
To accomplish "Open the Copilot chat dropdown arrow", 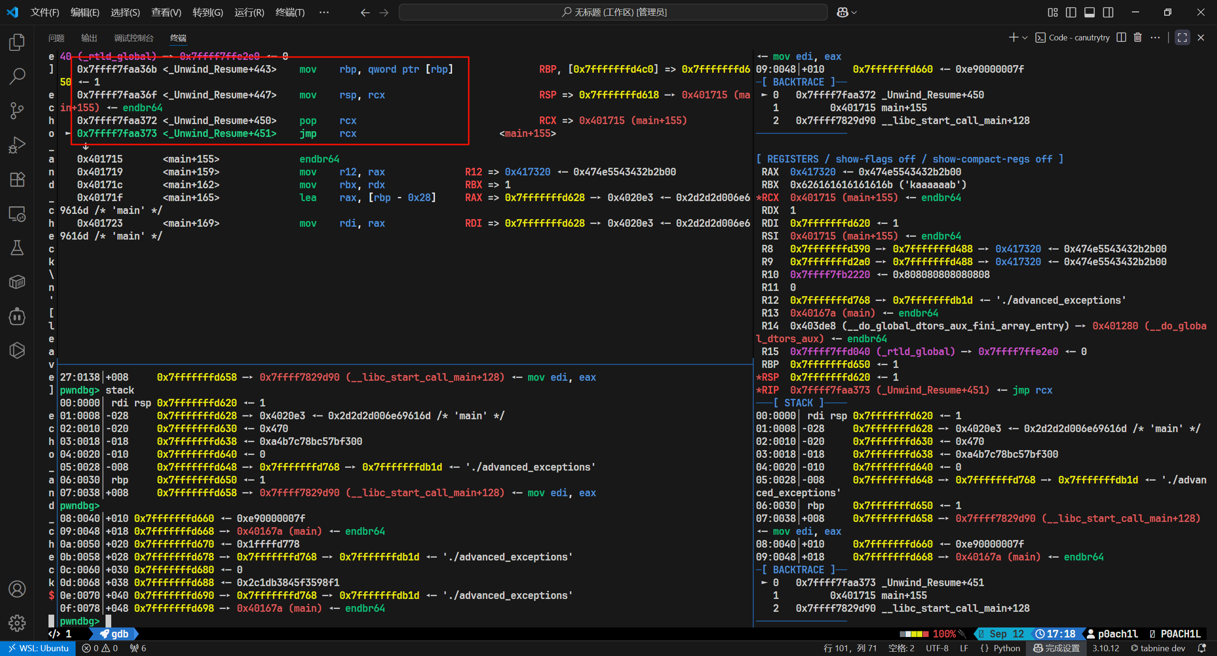I will 854,12.
